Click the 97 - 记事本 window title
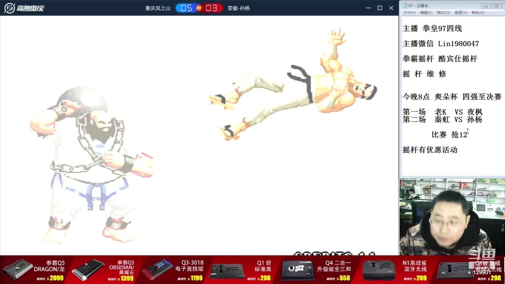Viewport: 505px width, 284px height. click(x=418, y=6)
